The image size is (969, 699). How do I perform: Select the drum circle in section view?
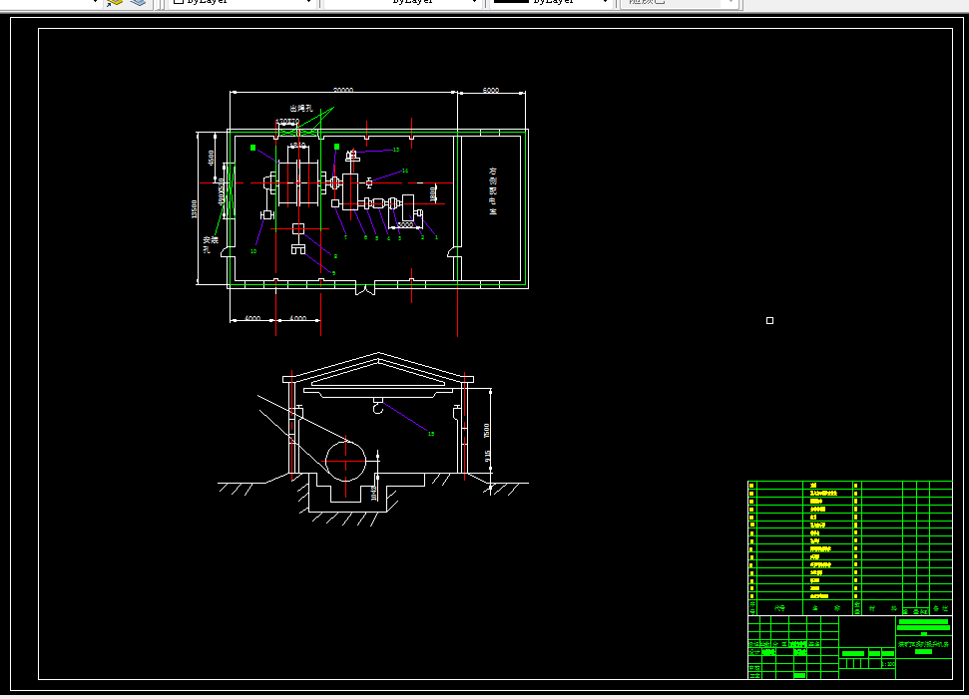click(345, 461)
